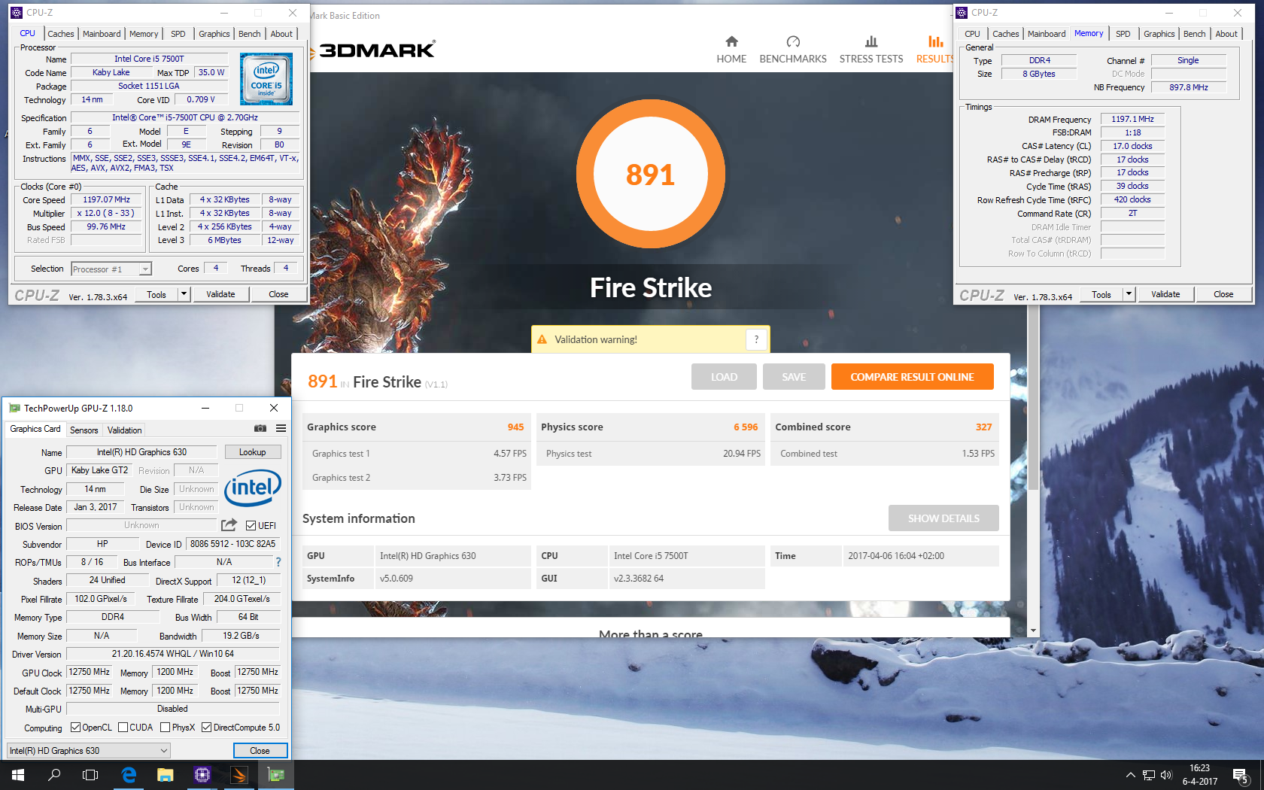Click Validate in the left CPU-Z
1264x790 pixels.
220,294
